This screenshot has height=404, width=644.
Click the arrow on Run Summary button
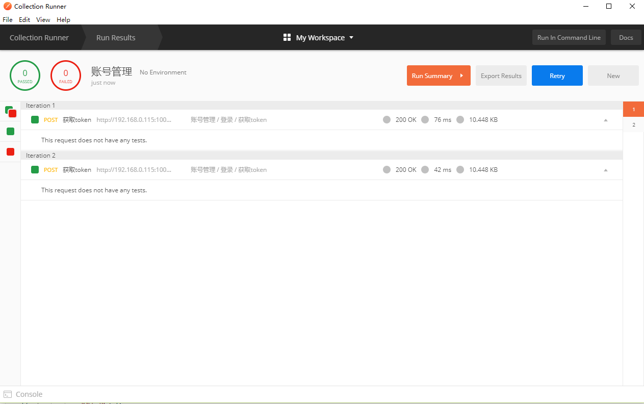[461, 75]
